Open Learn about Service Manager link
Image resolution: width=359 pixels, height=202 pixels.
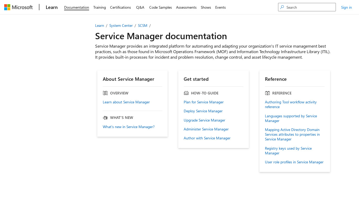click(126, 102)
